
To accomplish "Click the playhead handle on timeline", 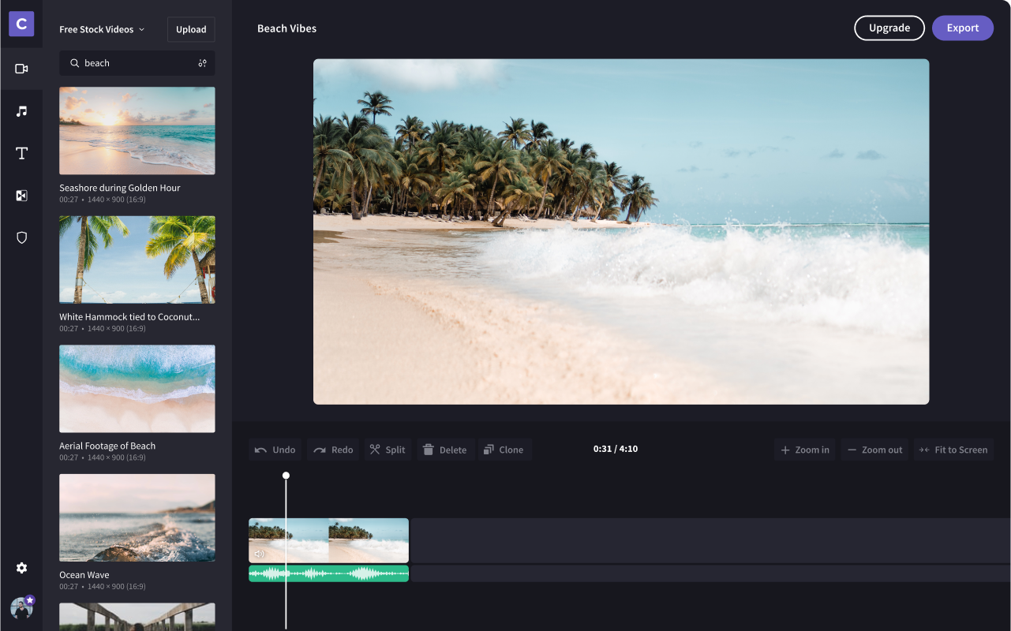I will [x=286, y=476].
